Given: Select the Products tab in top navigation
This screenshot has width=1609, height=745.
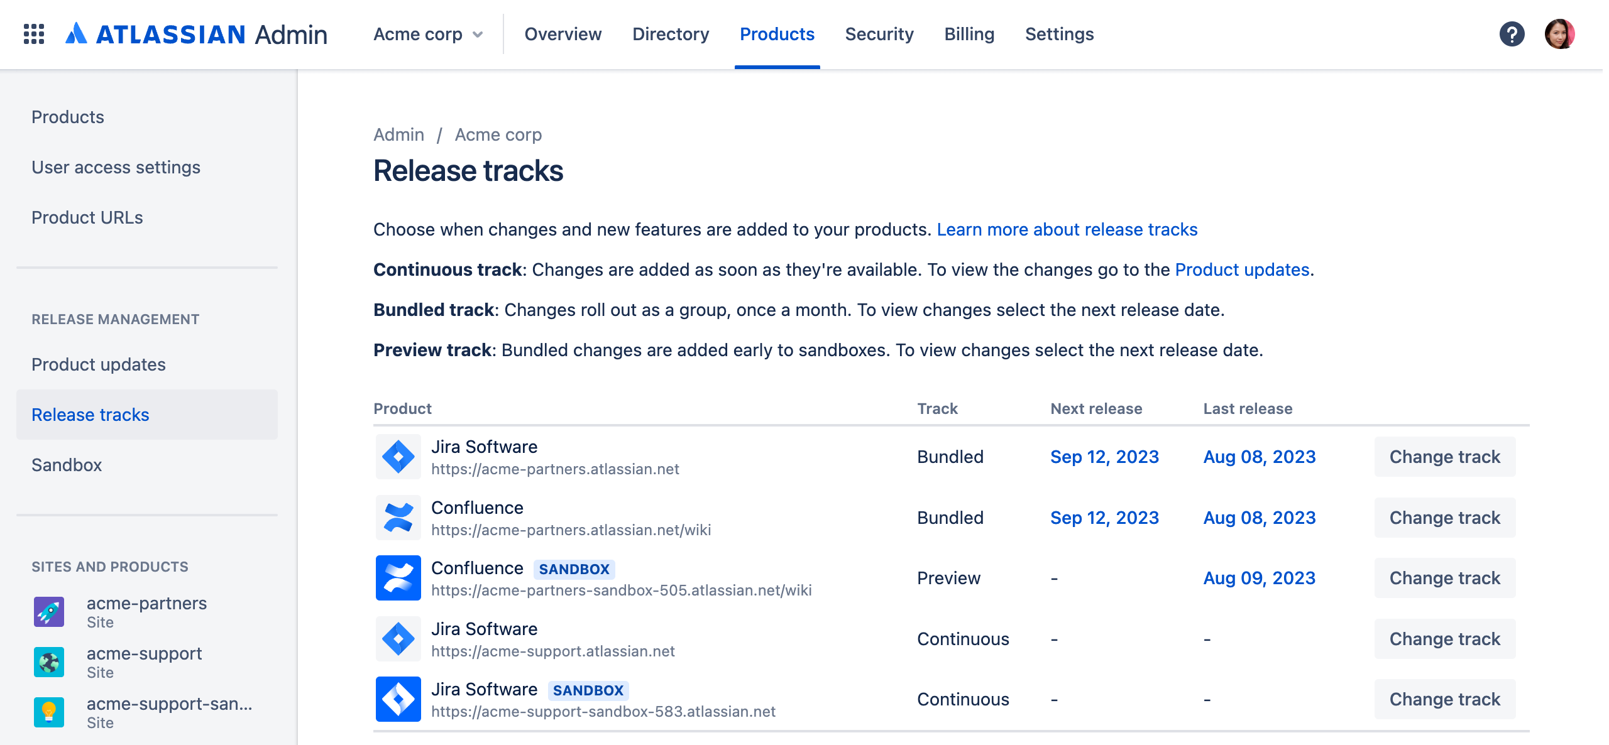Looking at the screenshot, I should [777, 34].
